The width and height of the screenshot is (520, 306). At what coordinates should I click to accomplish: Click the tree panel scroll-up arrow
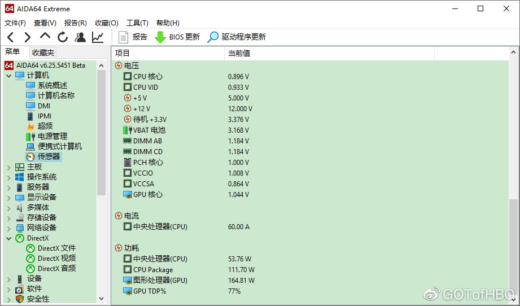tap(102, 65)
